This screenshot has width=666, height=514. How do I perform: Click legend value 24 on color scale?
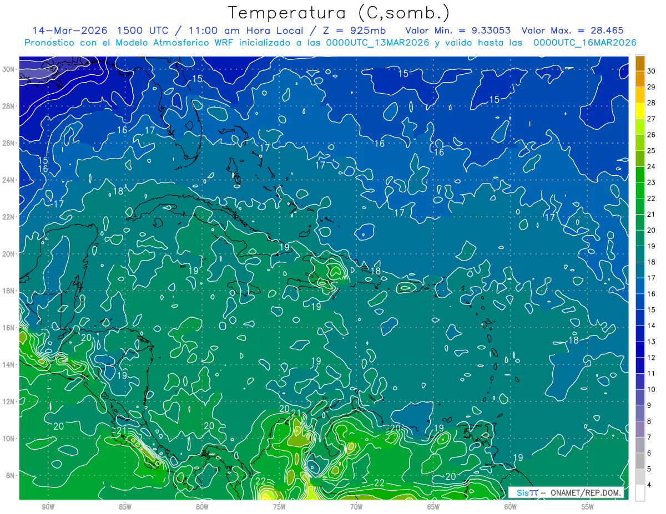point(652,167)
